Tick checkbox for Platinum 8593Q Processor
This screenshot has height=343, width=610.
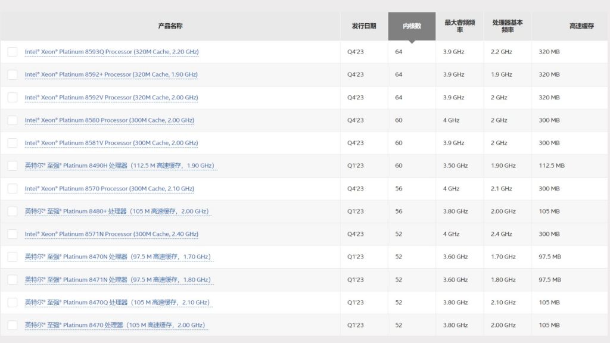pyautogui.click(x=13, y=52)
